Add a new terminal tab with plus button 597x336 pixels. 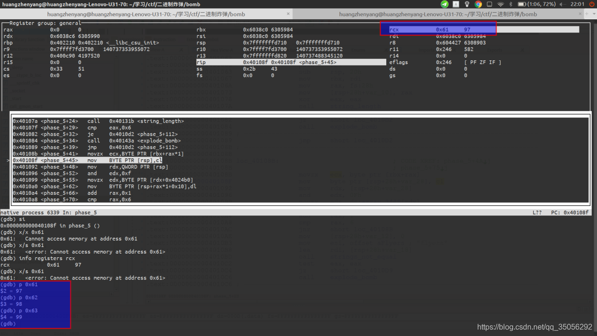coord(588,14)
